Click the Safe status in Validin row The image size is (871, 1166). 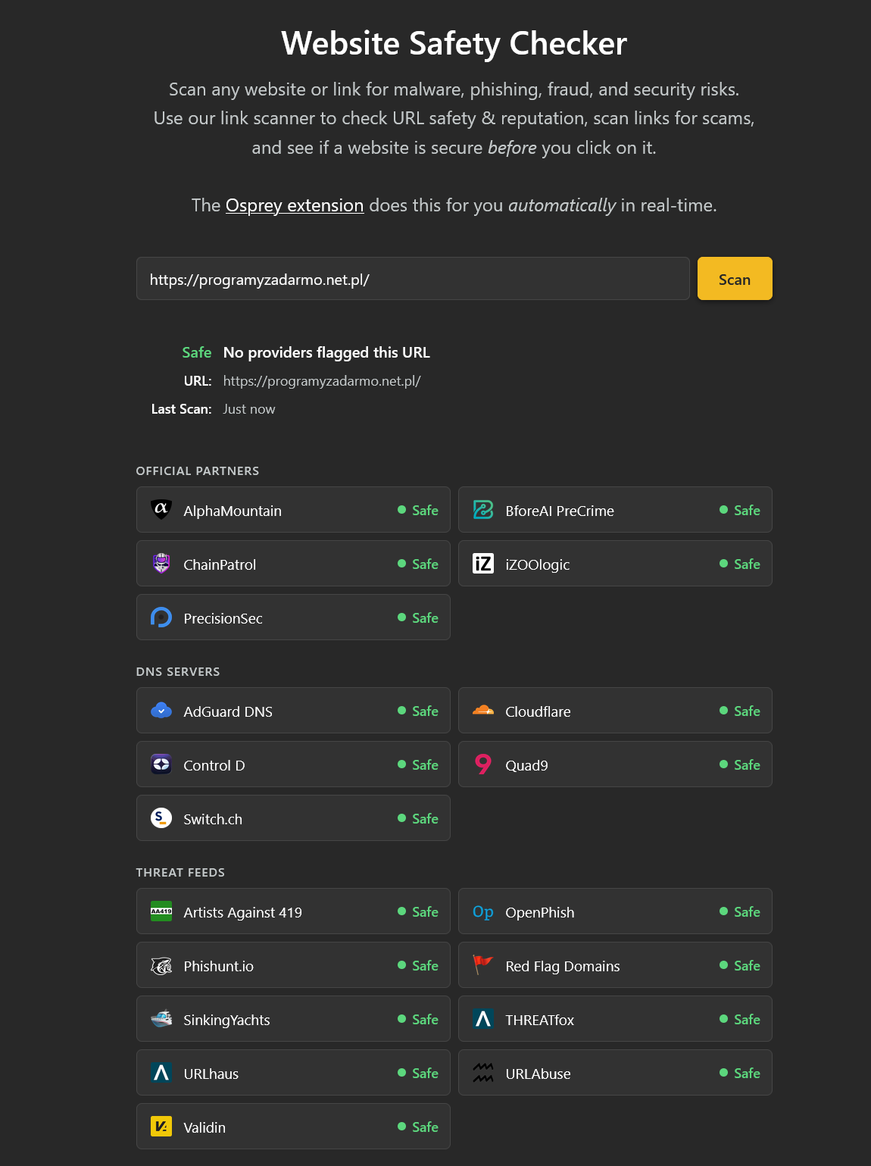(418, 1127)
